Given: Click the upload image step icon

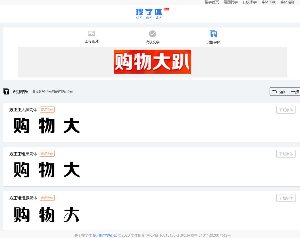Looking at the screenshot, I should coord(91,34).
